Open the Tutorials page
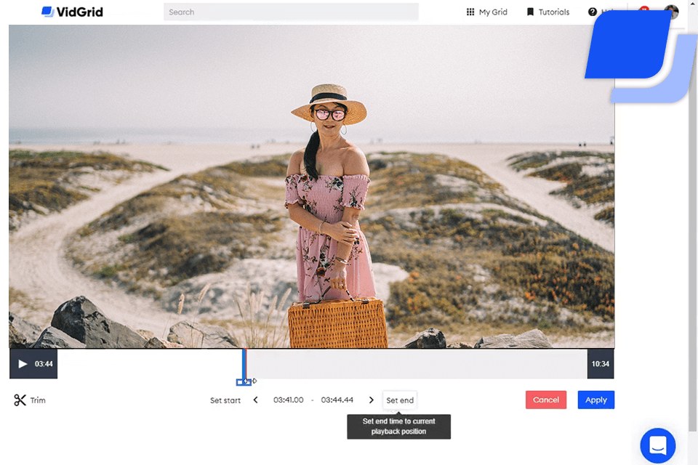The height and width of the screenshot is (465, 698). coord(548,12)
